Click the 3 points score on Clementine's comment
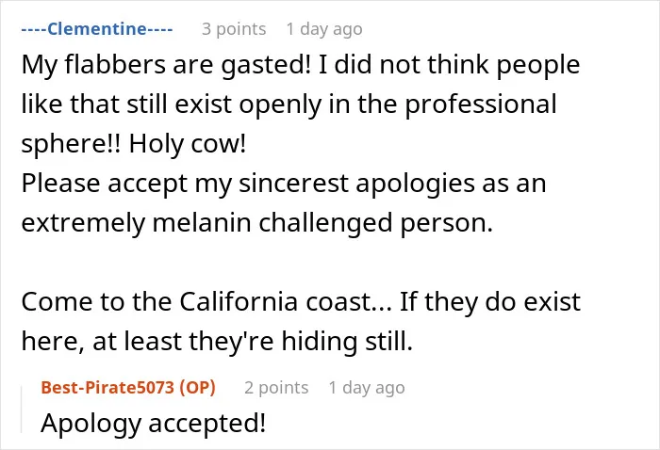This screenshot has height=450, width=660. tap(234, 29)
